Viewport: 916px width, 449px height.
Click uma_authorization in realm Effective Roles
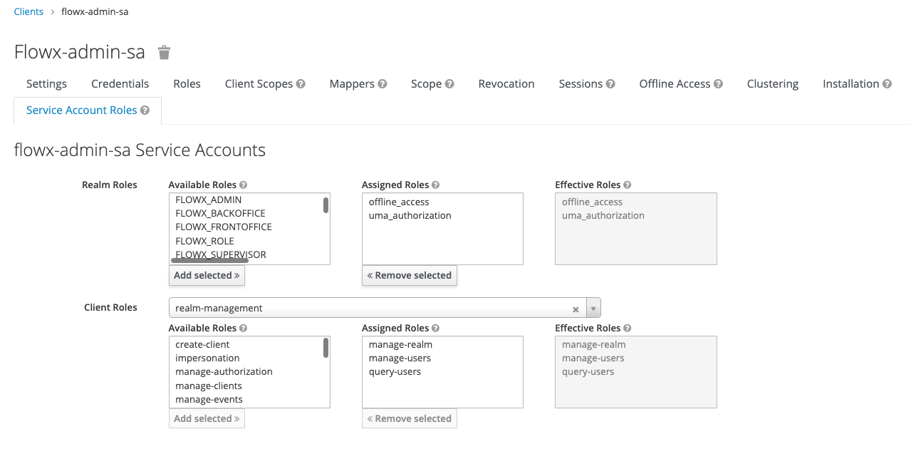click(603, 215)
